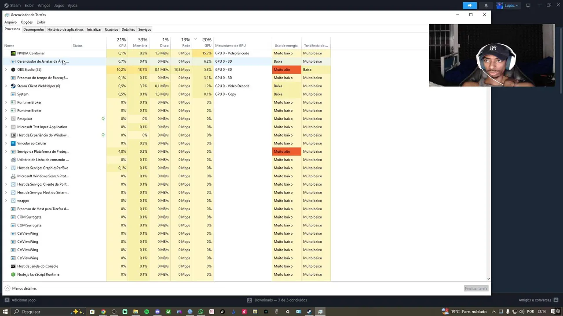Open the Amigos menu in Steam
Image resolution: width=563 pixels, height=316 pixels.
click(44, 5)
